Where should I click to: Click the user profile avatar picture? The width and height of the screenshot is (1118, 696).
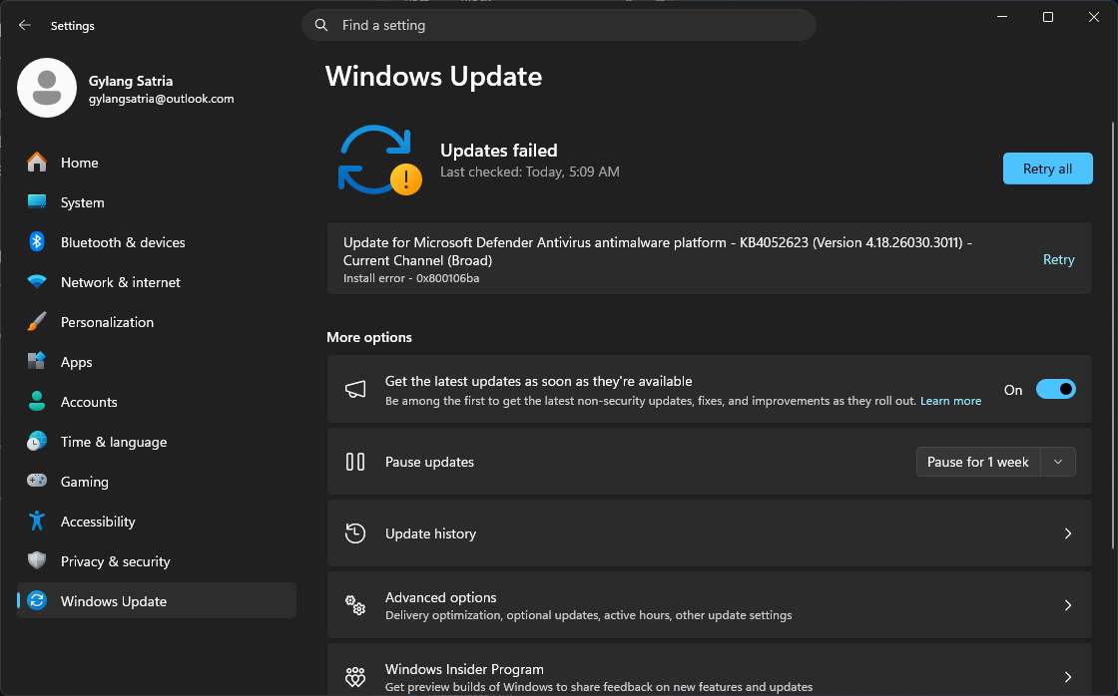pos(47,88)
